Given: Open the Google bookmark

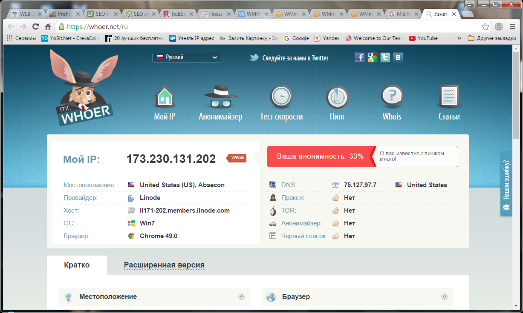Looking at the screenshot, I should pyautogui.click(x=296, y=38).
